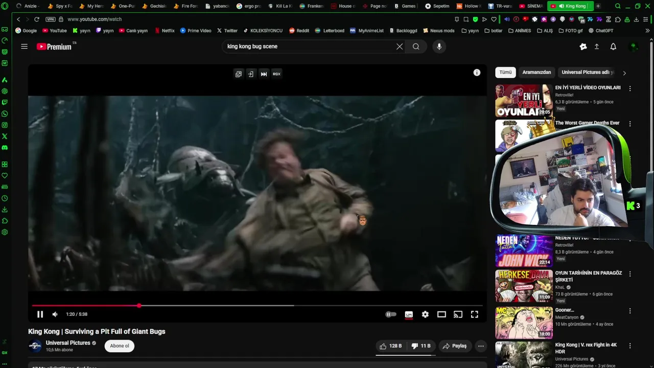Switch to the SİNEMA browser tab
Screen dimensions: 654x368
(x=531, y=6)
